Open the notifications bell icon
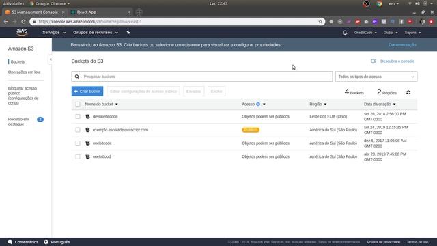The height and width of the screenshot is (246, 437). (345, 33)
